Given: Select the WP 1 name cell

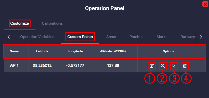Looking at the screenshot, I should pos(14,66).
